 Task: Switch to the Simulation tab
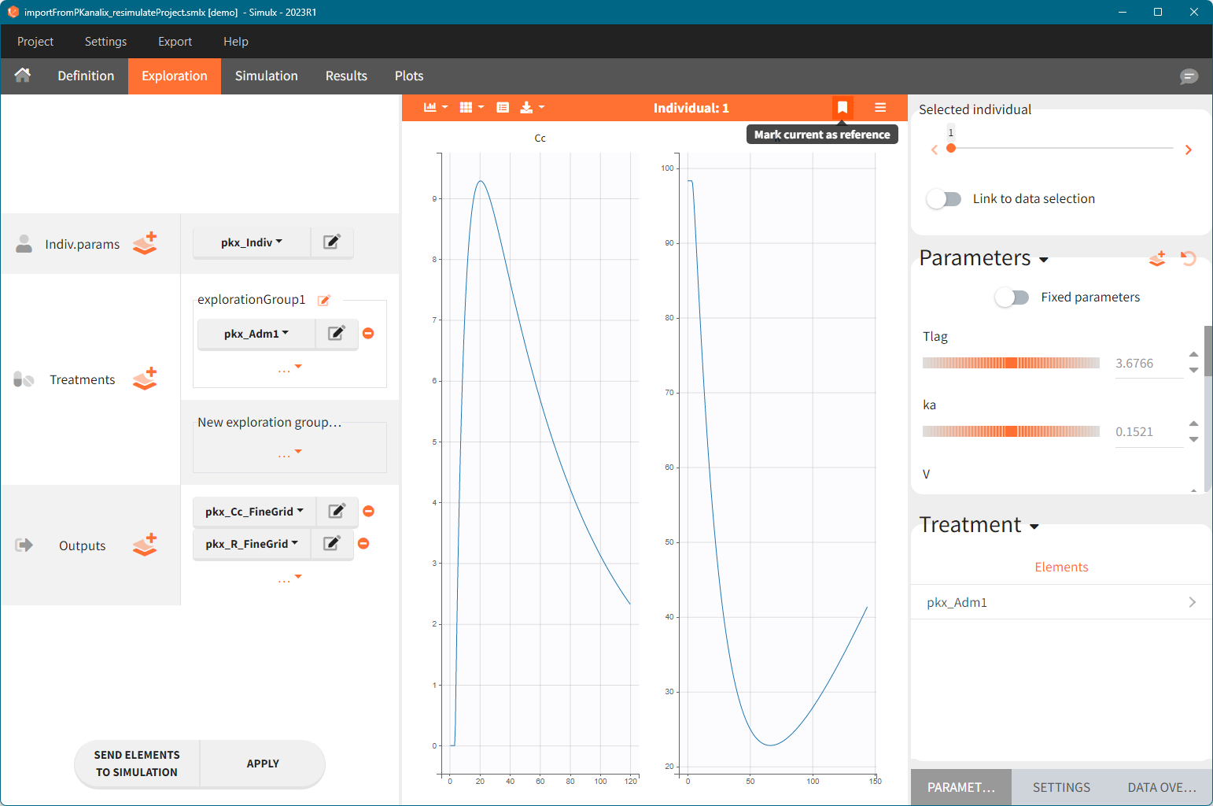click(266, 76)
